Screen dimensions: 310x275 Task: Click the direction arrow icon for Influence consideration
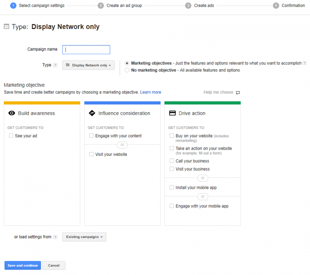[x=92, y=113]
